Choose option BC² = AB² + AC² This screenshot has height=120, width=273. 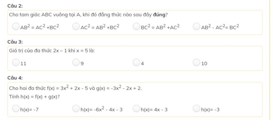(x=136, y=26)
